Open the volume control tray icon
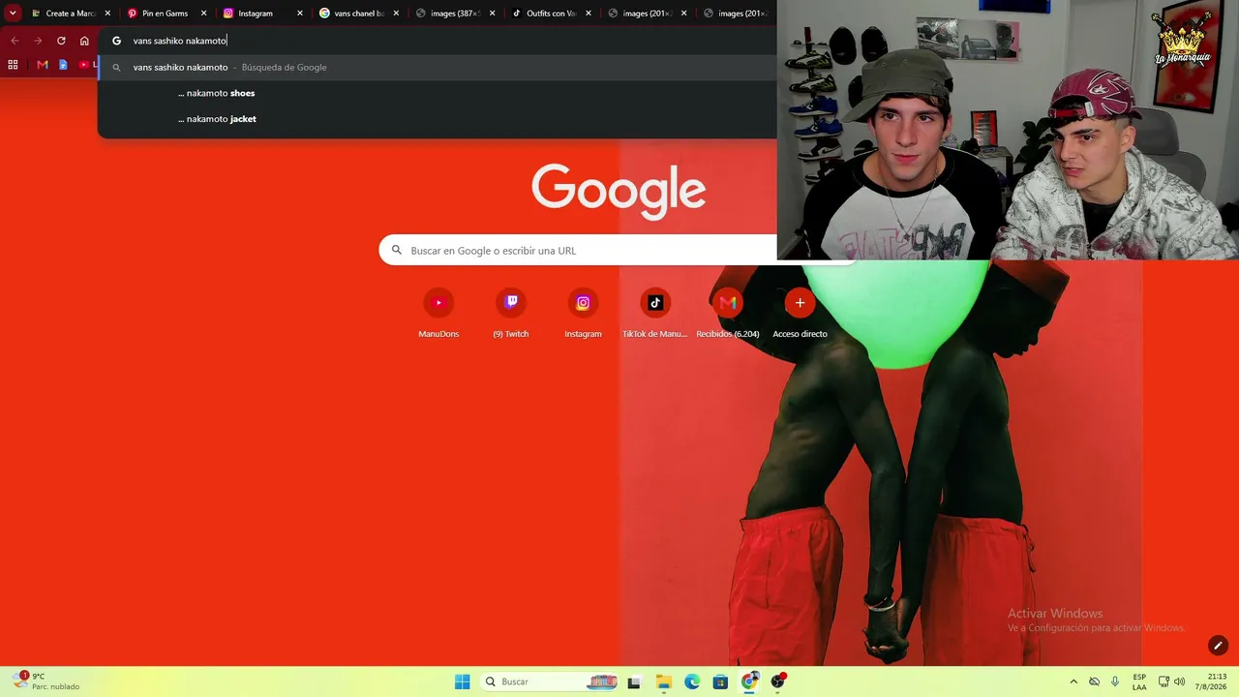1239x697 pixels. tap(1179, 682)
